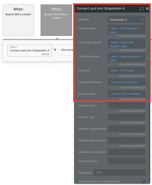Click the 'Only when' condition field
The height and width of the screenshot is (185, 152).
tap(119, 172)
